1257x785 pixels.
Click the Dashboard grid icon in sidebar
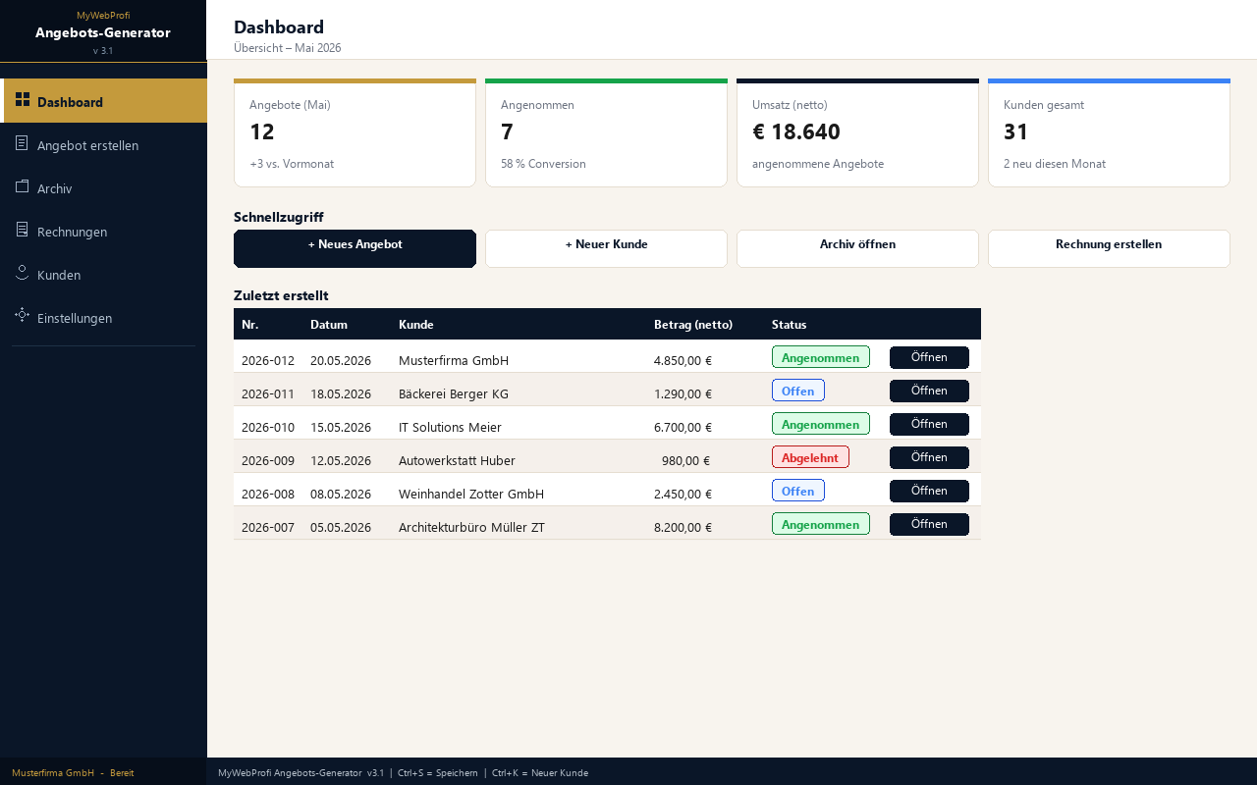click(23, 99)
